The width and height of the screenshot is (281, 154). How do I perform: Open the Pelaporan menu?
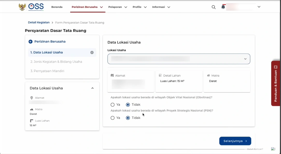point(117,7)
